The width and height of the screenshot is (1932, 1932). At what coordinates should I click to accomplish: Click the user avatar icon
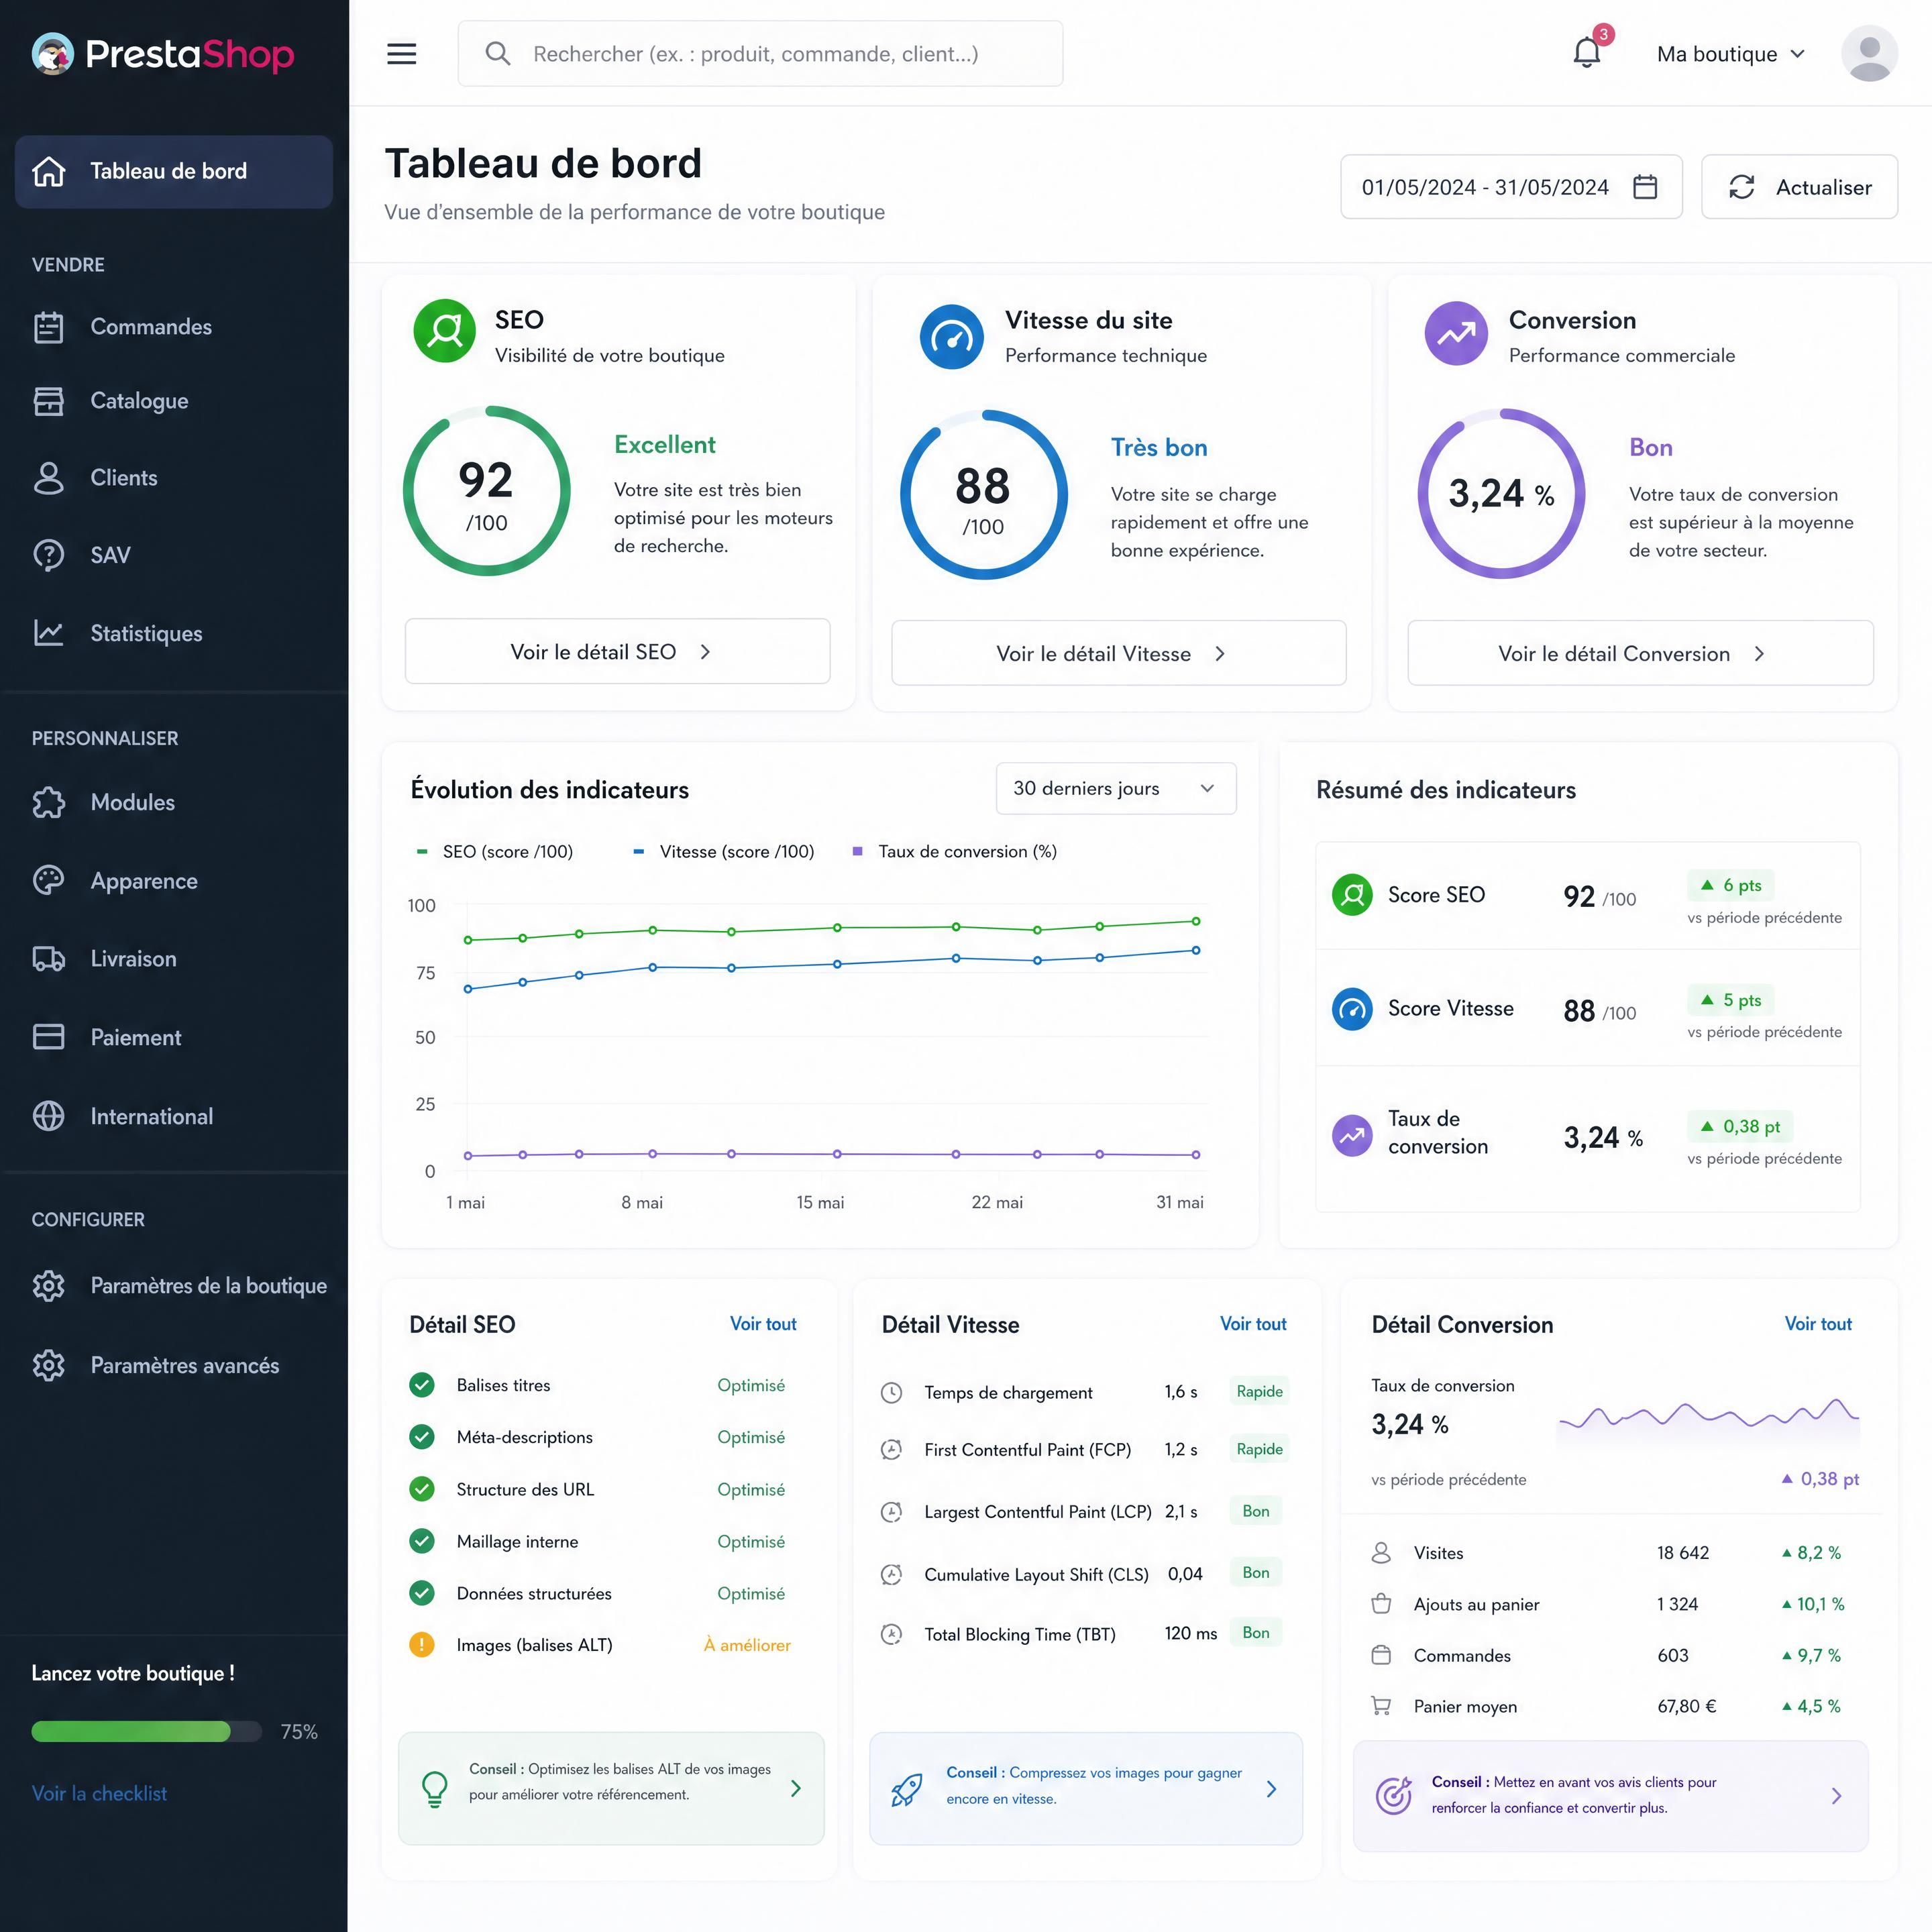point(1869,54)
